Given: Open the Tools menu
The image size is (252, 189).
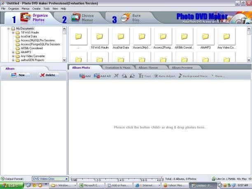Looking at the screenshot, I should point(47,9).
